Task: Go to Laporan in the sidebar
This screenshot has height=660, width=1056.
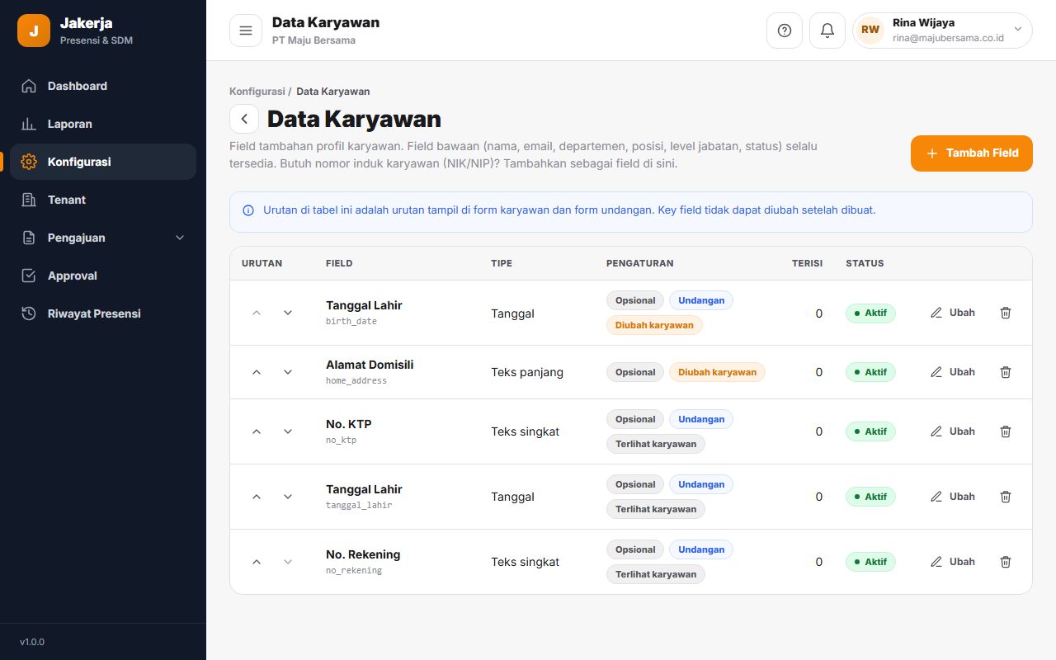Action: pos(103,124)
